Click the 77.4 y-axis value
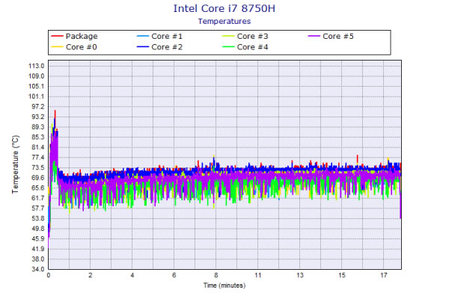The height and width of the screenshot is (299, 449). [38, 158]
